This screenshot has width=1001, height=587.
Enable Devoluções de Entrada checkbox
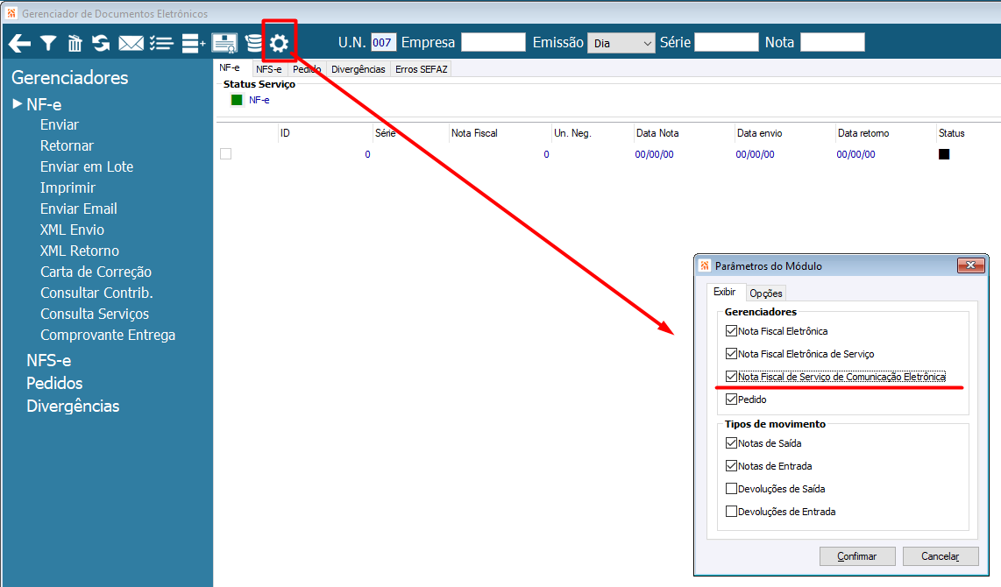click(x=732, y=511)
